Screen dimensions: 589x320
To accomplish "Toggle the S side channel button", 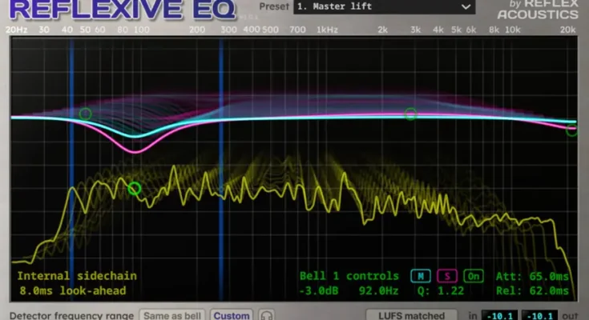I will click(447, 276).
